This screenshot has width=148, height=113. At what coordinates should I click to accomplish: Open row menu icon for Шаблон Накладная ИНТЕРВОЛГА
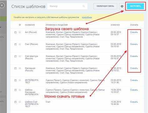tap(20, 90)
